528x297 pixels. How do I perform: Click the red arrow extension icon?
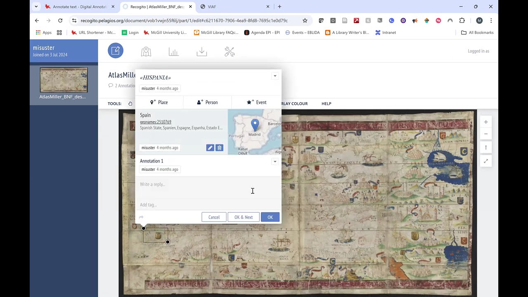tap(356, 21)
